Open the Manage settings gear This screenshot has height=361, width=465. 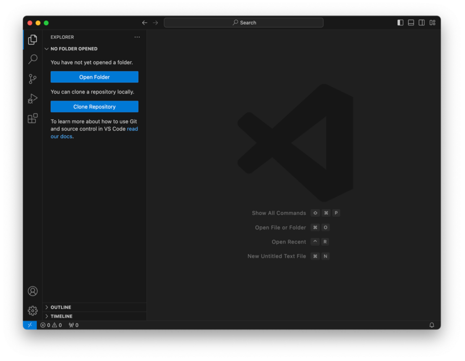(33, 311)
